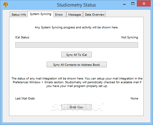The height and width of the screenshot is (125, 153).
Task: Open the Messages tab
Action: pyautogui.click(x=75, y=14)
